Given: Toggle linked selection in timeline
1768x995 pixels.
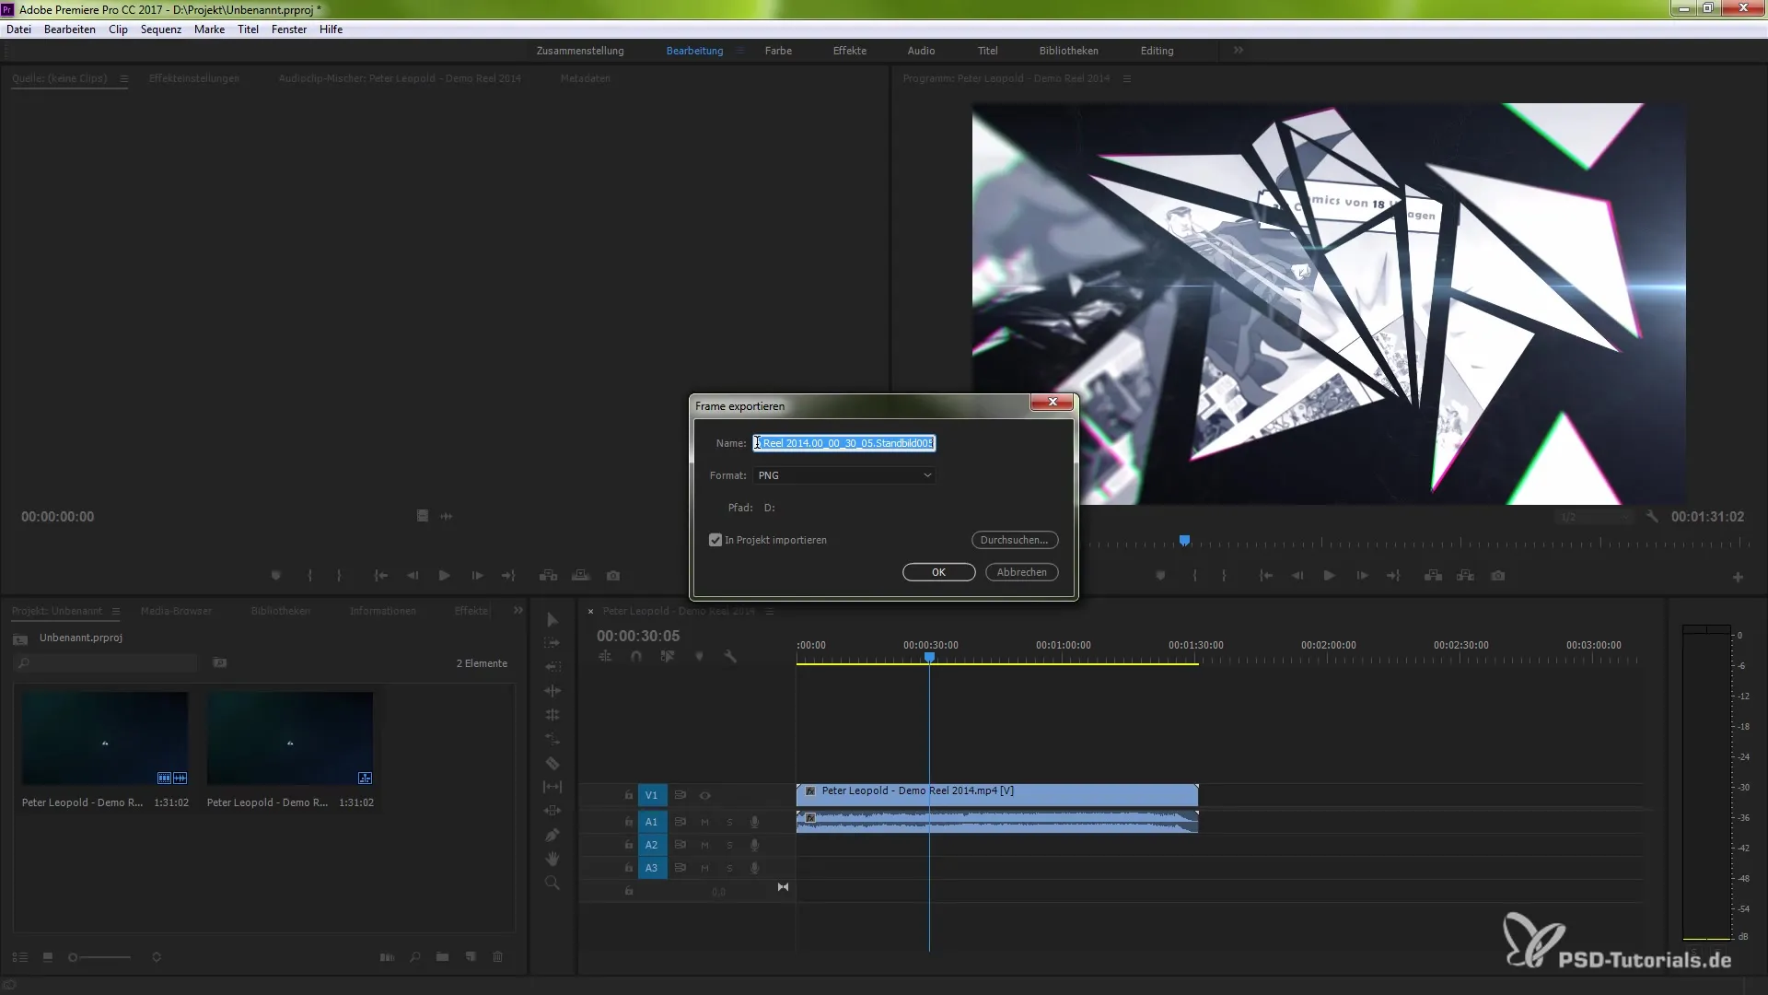Looking at the screenshot, I should [668, 657].
